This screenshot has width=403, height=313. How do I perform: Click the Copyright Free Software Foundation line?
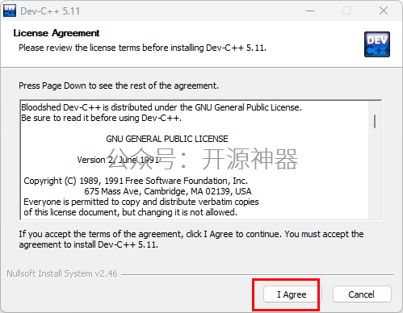[136, 181]
